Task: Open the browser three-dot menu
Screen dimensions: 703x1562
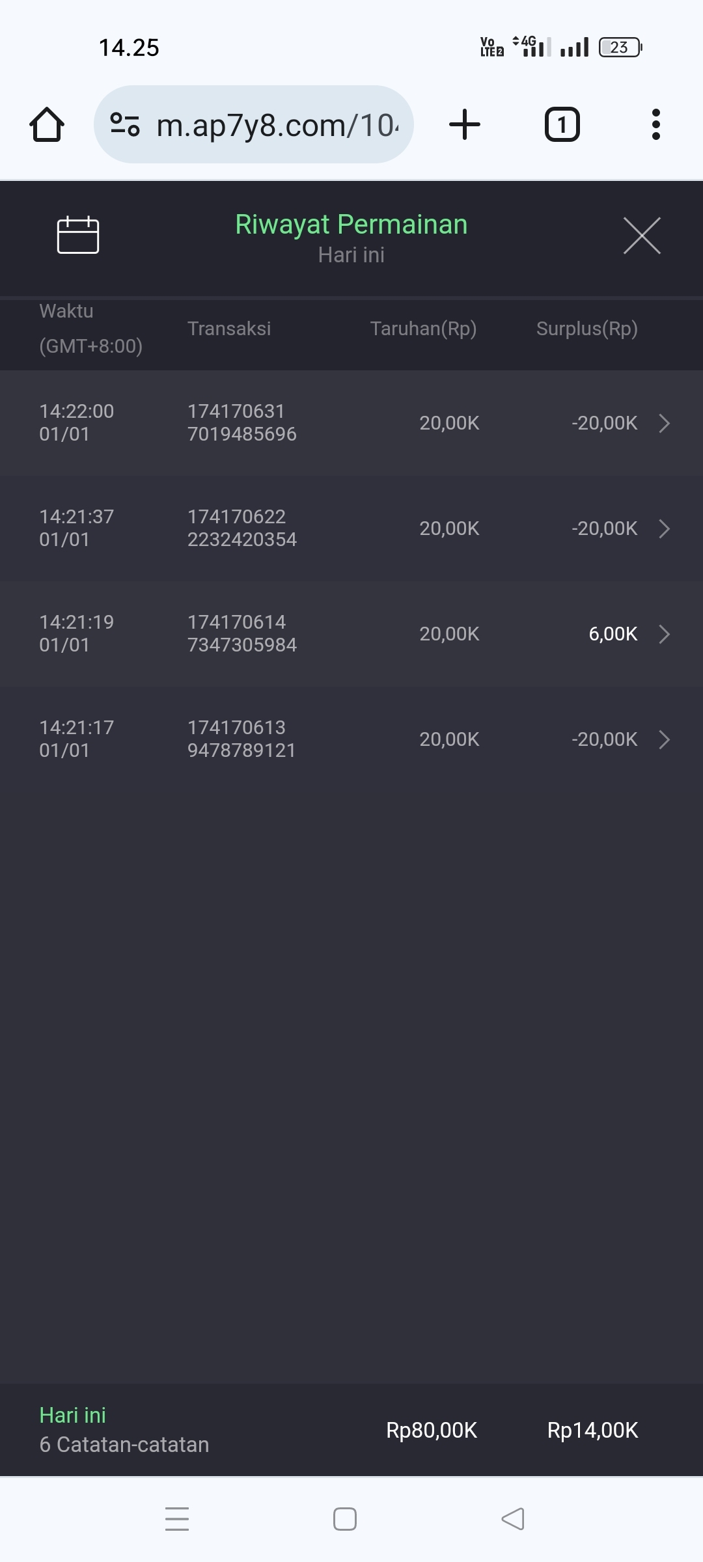Action: (x=655, y=124)
